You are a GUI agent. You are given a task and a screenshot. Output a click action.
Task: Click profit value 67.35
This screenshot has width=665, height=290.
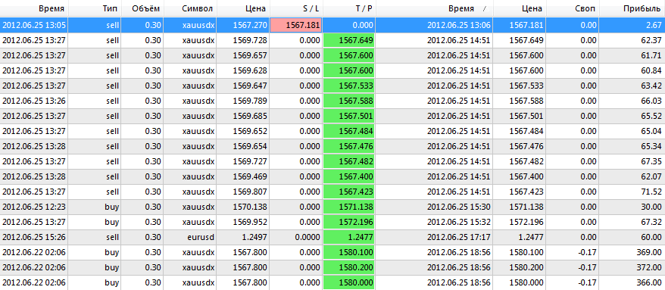click(x=651, y=161)
